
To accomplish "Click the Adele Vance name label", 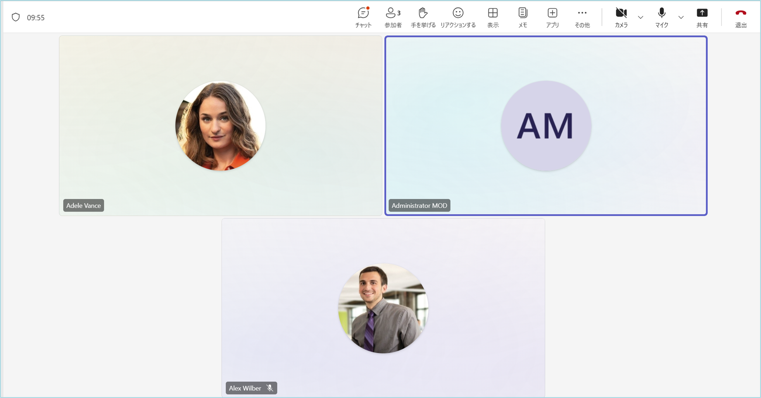I will 83,205.
